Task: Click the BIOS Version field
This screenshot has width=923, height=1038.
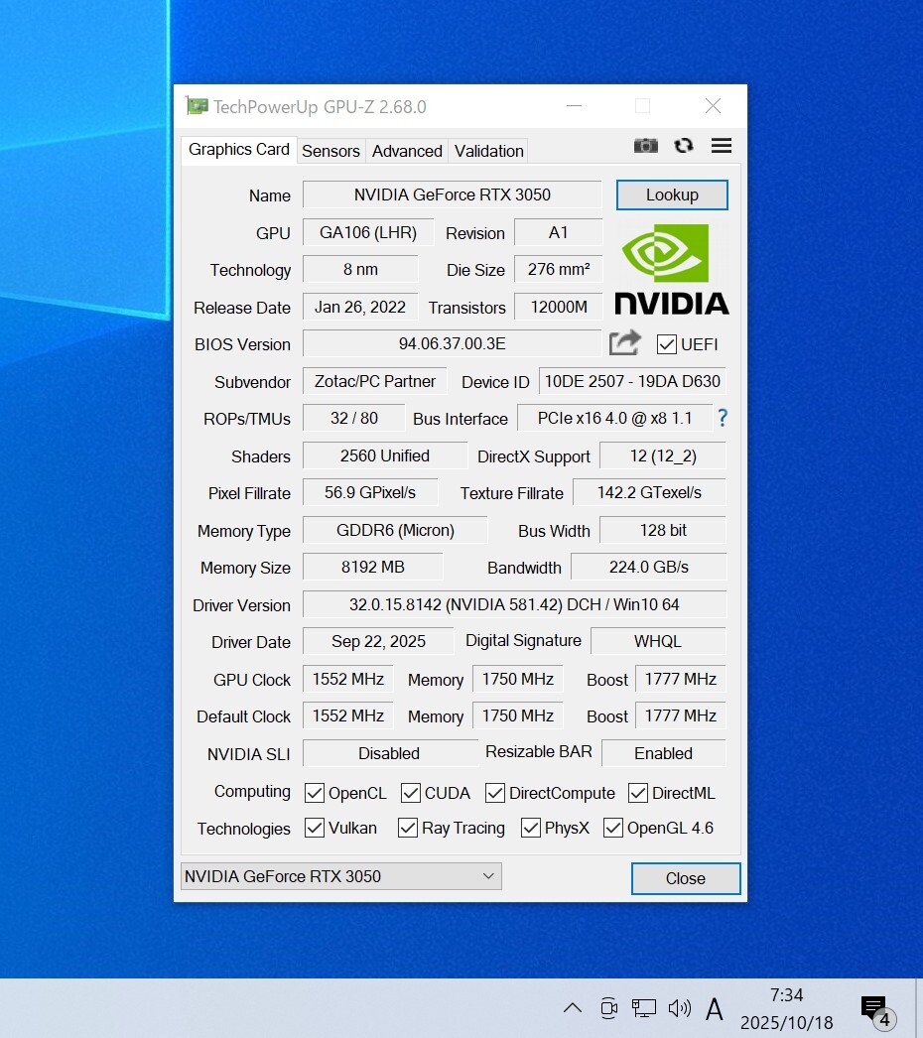Action: point(452,344)
